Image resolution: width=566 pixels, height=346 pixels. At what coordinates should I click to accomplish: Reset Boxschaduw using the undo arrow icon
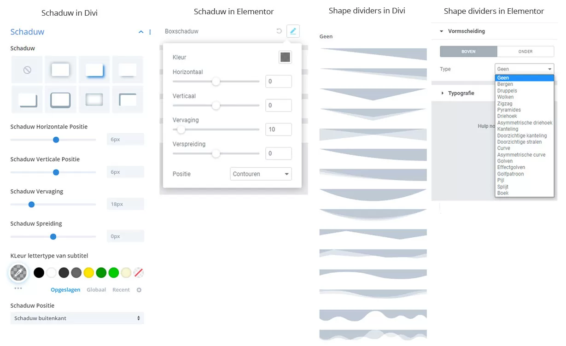(278, 31)
